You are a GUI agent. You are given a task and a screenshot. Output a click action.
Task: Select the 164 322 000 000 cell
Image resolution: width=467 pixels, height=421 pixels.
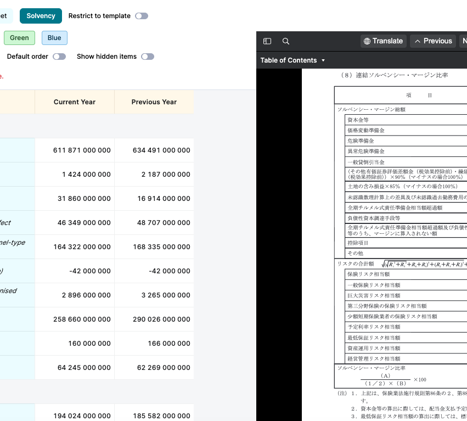click(82, 247)
